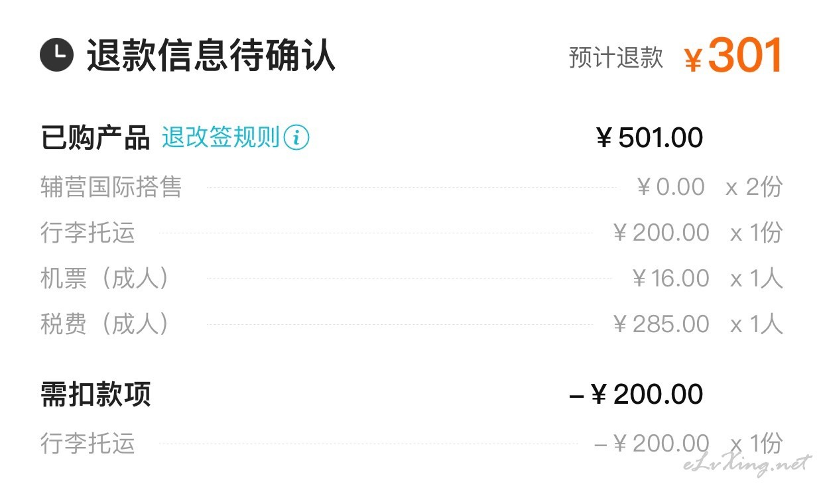
Task: Click the –¥200.00 deduction total
Action: pyautogui.click(x=637, y=395)
